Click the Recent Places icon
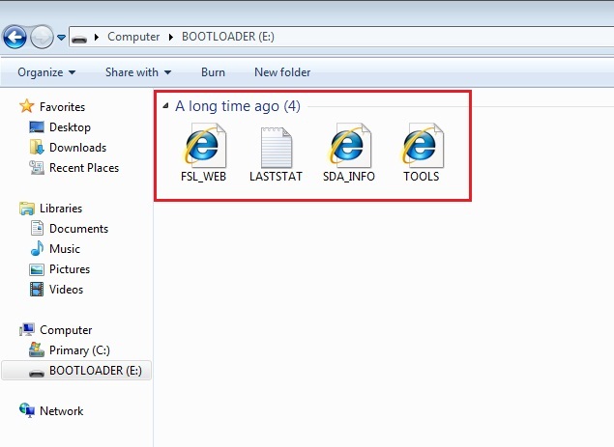The height and width of the screenshot is (447, 614). point(37,167)
